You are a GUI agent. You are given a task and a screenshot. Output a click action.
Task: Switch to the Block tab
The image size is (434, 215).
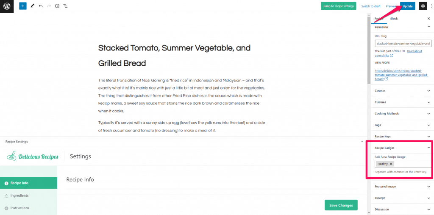[x=394, y=19]
